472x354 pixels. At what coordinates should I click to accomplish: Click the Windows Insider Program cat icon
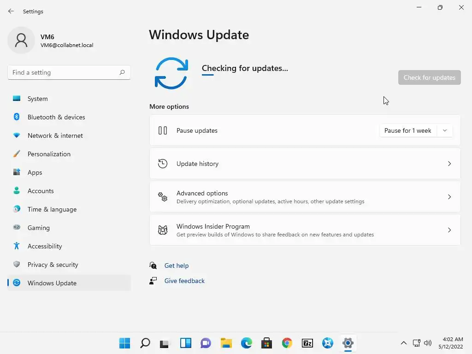163,230
